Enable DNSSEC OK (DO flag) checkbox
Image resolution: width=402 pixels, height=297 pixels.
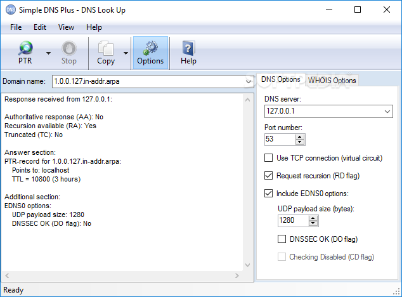coord(282,239)
